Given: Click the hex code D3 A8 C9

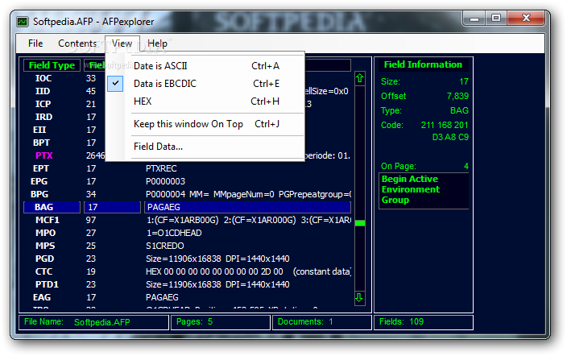Looking at the screenshot, I should tap(450, 137).
